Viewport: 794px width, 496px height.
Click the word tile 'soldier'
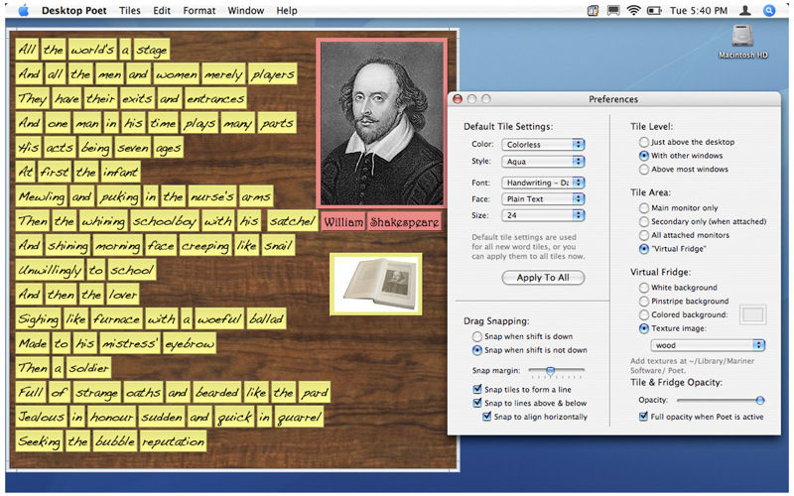[x=88, y=368]
